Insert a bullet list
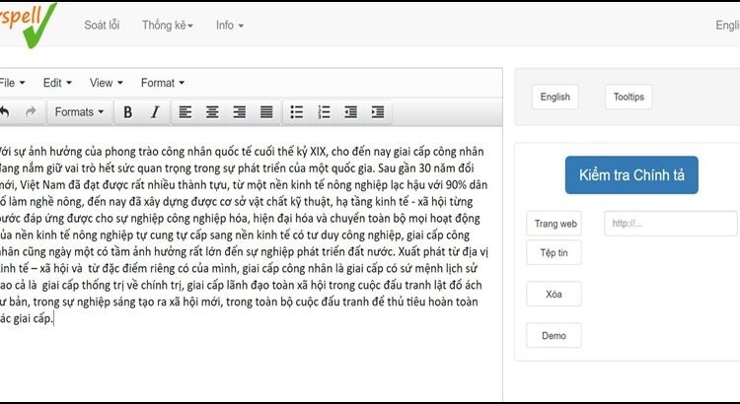740x404 pixels. click(x=297, y=112)
